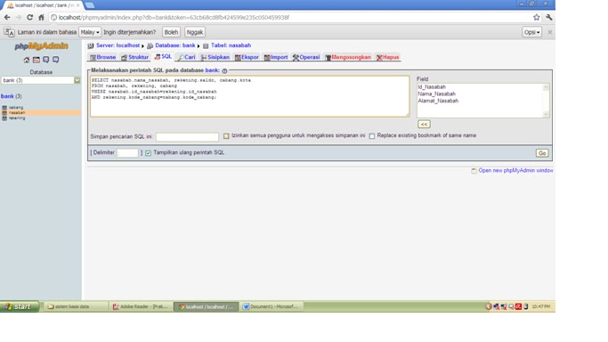Click Boleh to translate the page
608x342 pixels.
point(171,32)
